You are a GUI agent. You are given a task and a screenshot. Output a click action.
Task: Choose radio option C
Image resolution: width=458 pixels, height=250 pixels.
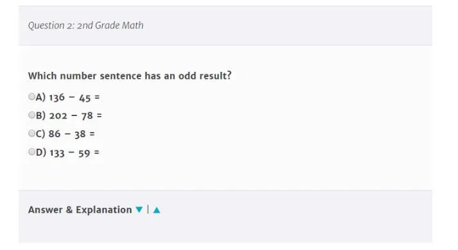(x=32, y=133)
